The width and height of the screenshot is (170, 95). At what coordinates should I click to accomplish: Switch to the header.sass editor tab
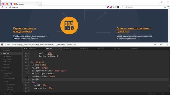84,49
